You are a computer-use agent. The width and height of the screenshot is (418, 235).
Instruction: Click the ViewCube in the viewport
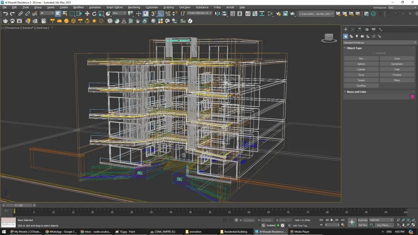point(328,38)
